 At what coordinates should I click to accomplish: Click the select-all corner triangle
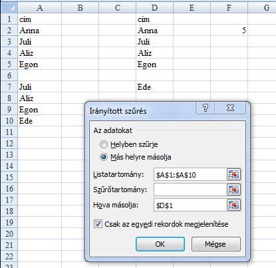coord(9,7)
